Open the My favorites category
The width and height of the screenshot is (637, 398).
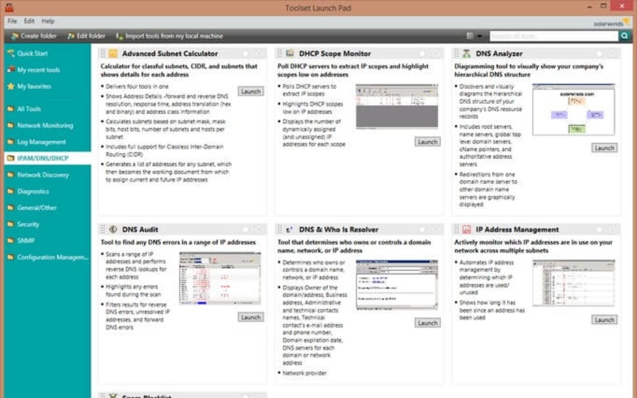click(34, 87)
